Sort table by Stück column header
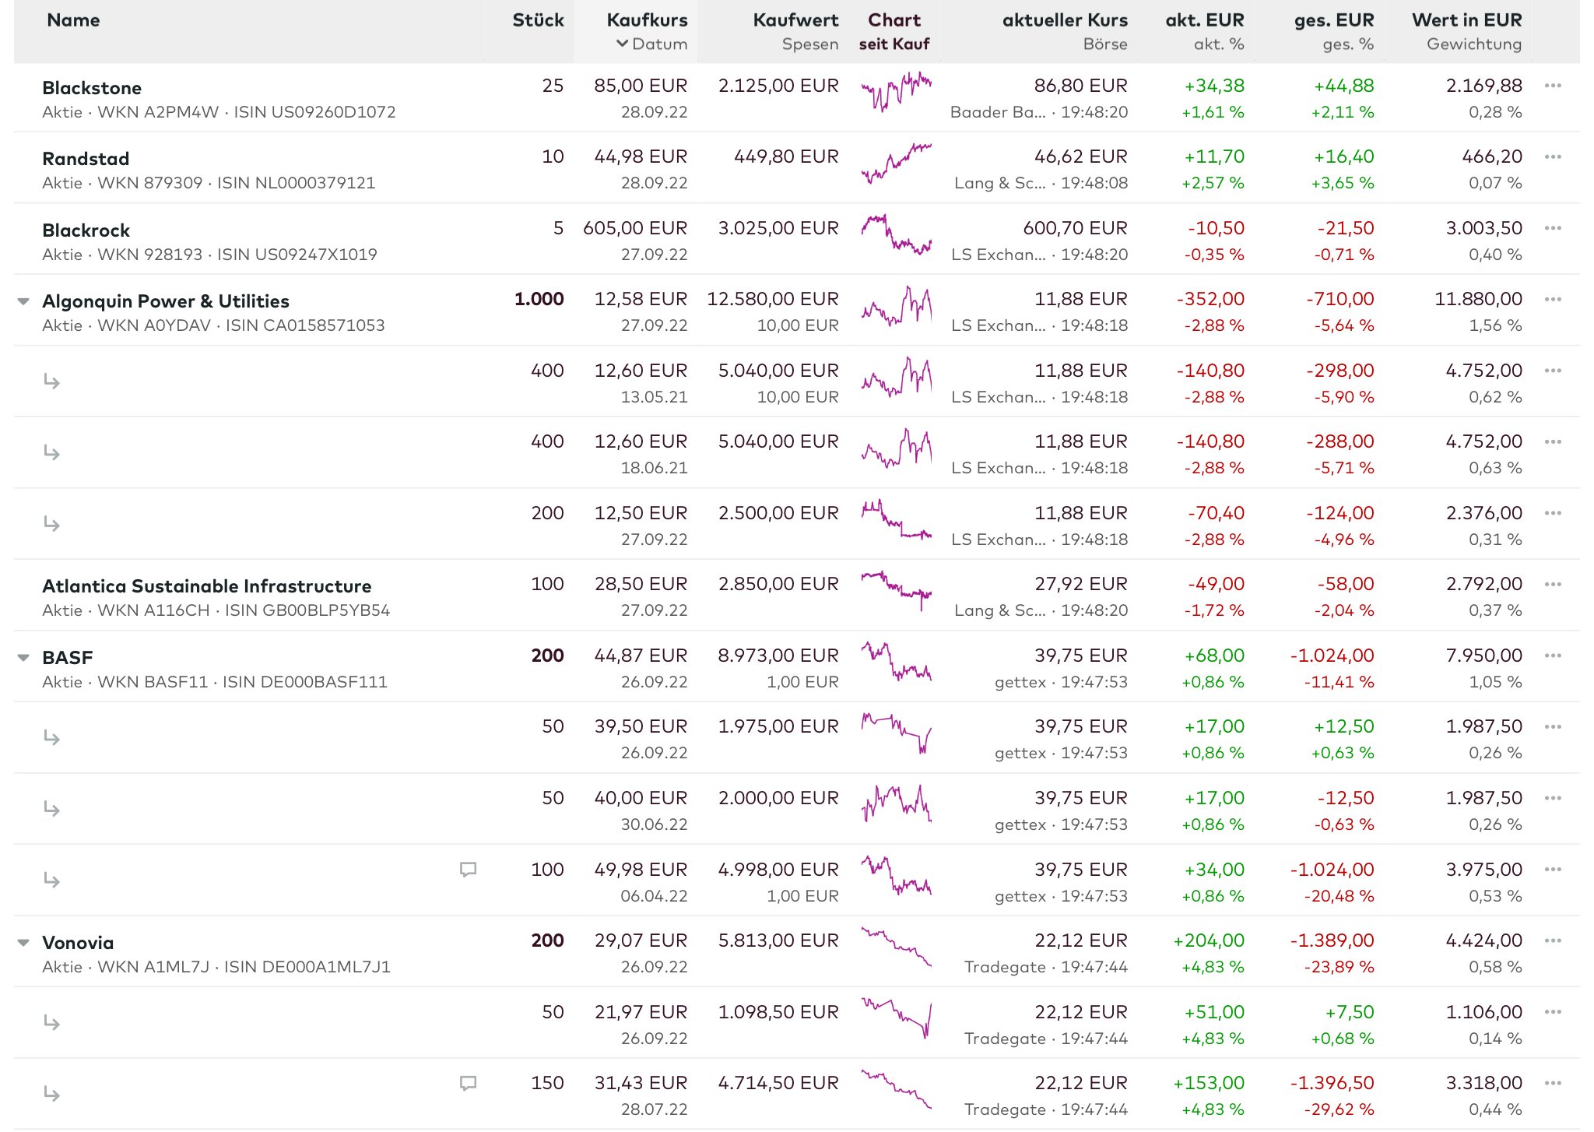This screenshot has width=1594, height=1132. (x=538, y=20)
